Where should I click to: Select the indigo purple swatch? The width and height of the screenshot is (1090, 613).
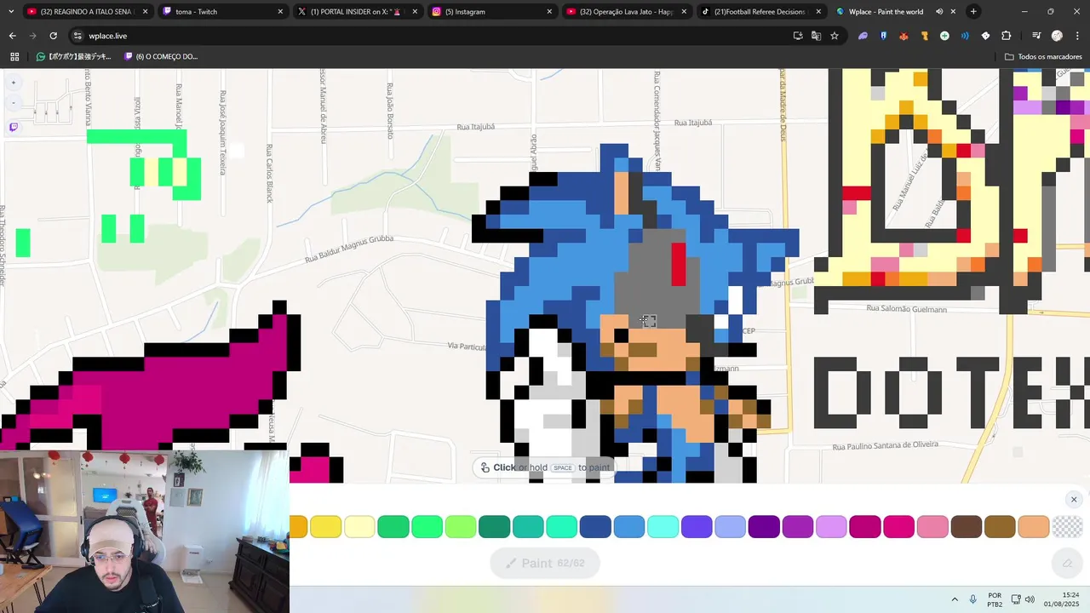tap(697, 526)
